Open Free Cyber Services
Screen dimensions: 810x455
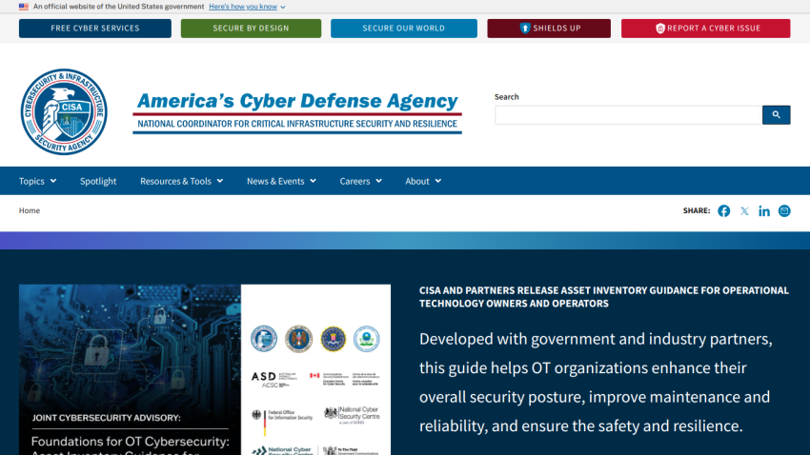(x=95, y=29)
